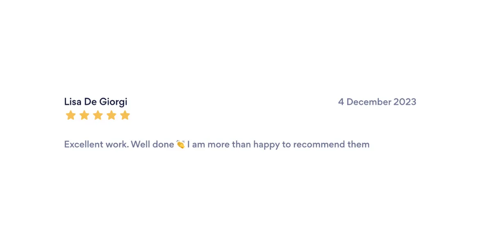Click the first gold rating star

pyautogui.click(x=71, y=115)
